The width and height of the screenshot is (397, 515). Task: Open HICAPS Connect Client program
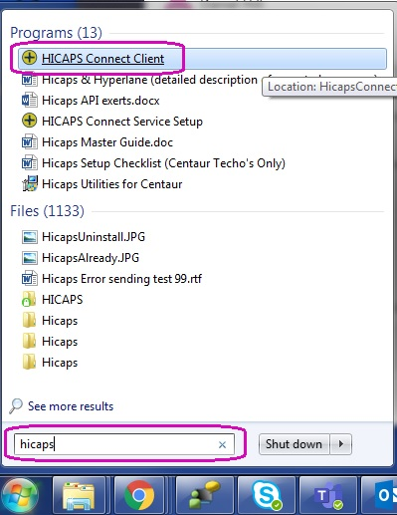[x=202, y=59]
